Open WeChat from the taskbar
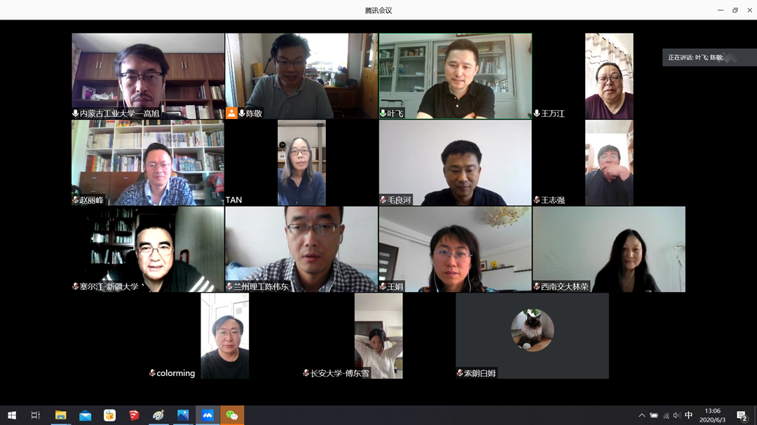The height and width of the screenshot is (425, 757). pyautogui.click(x=232, y=415)
